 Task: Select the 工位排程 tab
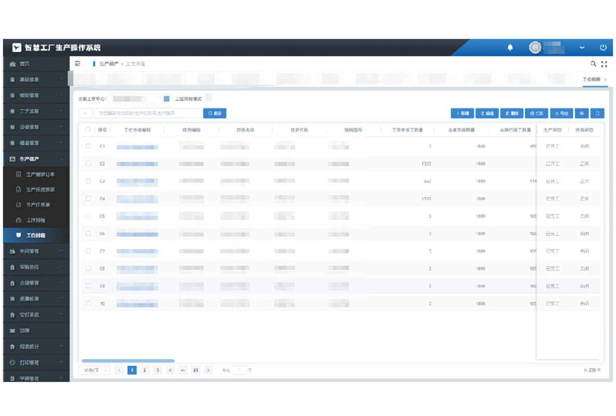[591, 80]
